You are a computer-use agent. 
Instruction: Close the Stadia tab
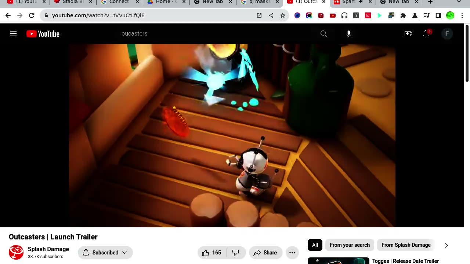91,2
